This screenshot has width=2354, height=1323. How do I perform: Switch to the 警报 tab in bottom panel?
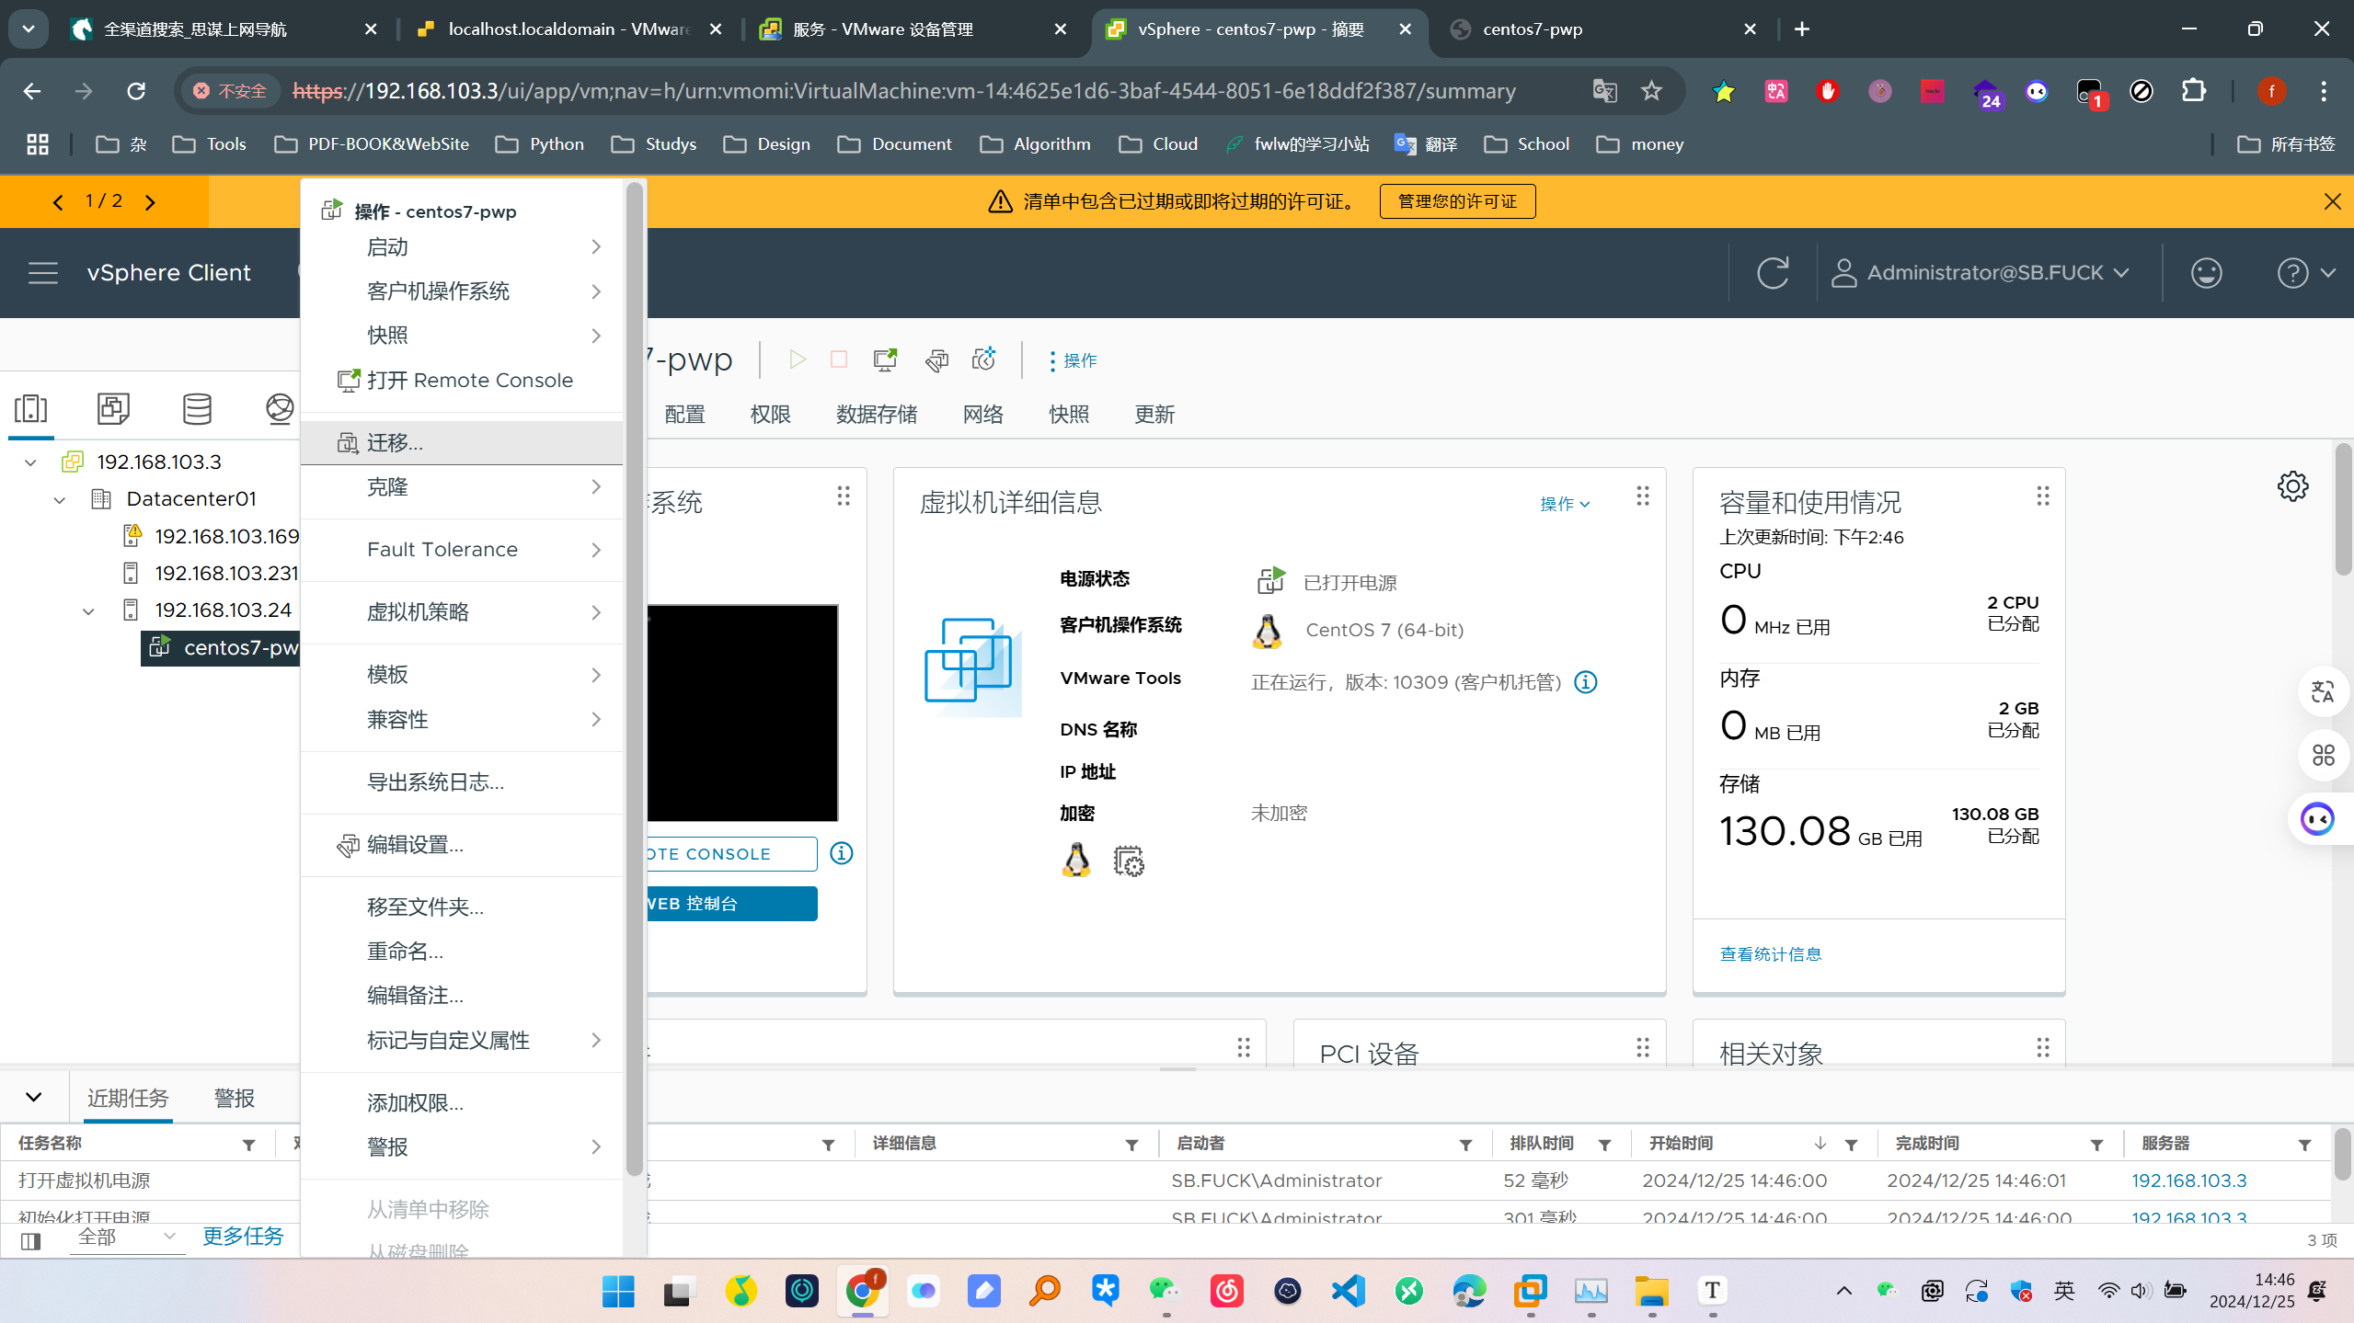coord(234,1098)
